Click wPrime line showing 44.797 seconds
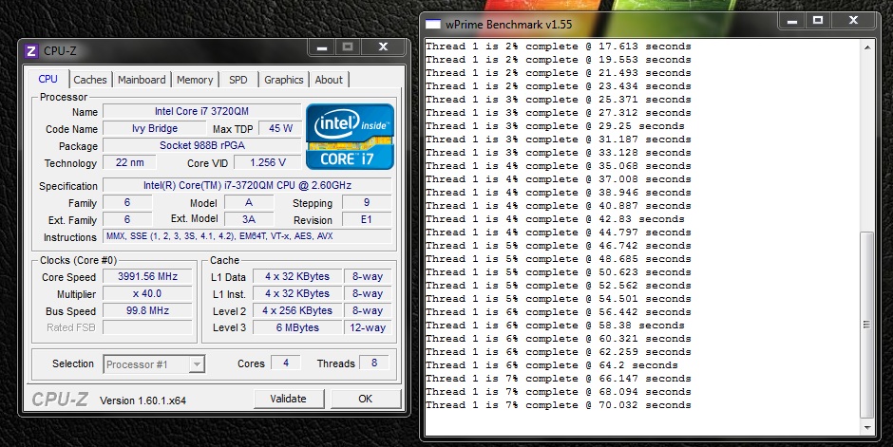This screenshot has height=447, width=893. click(559, 233)
